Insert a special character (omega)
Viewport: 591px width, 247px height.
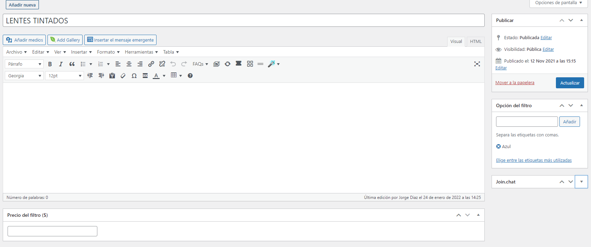tap(134, 76)
